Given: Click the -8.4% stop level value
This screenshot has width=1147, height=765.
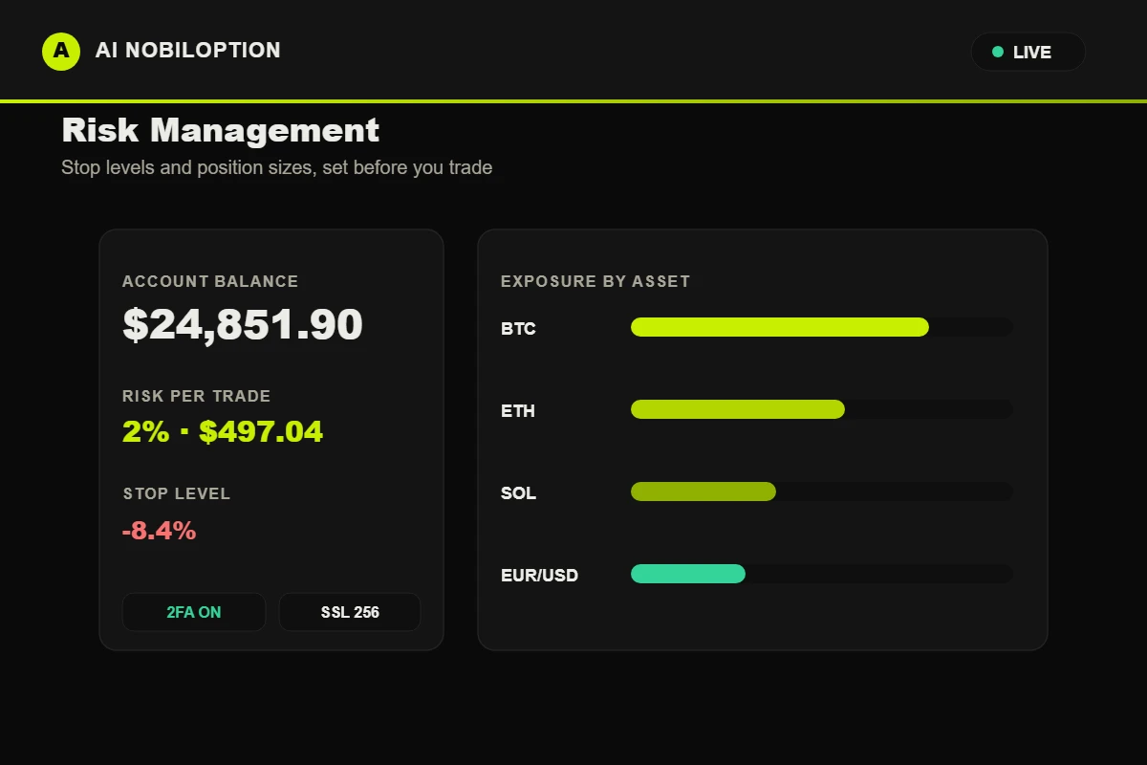Looking at the screenshot, I should (x=159, y=530).
